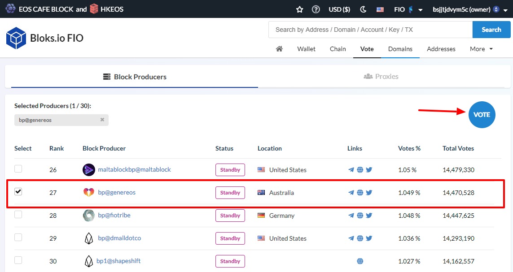
Task: Go to the Vote menu item
Action: [367, 49]
